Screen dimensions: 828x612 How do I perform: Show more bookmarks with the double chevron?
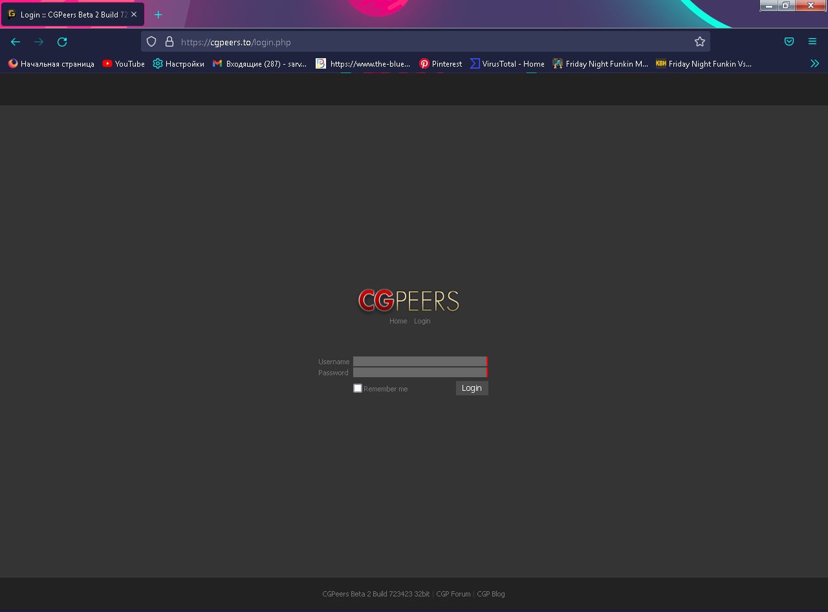(814, 63)
